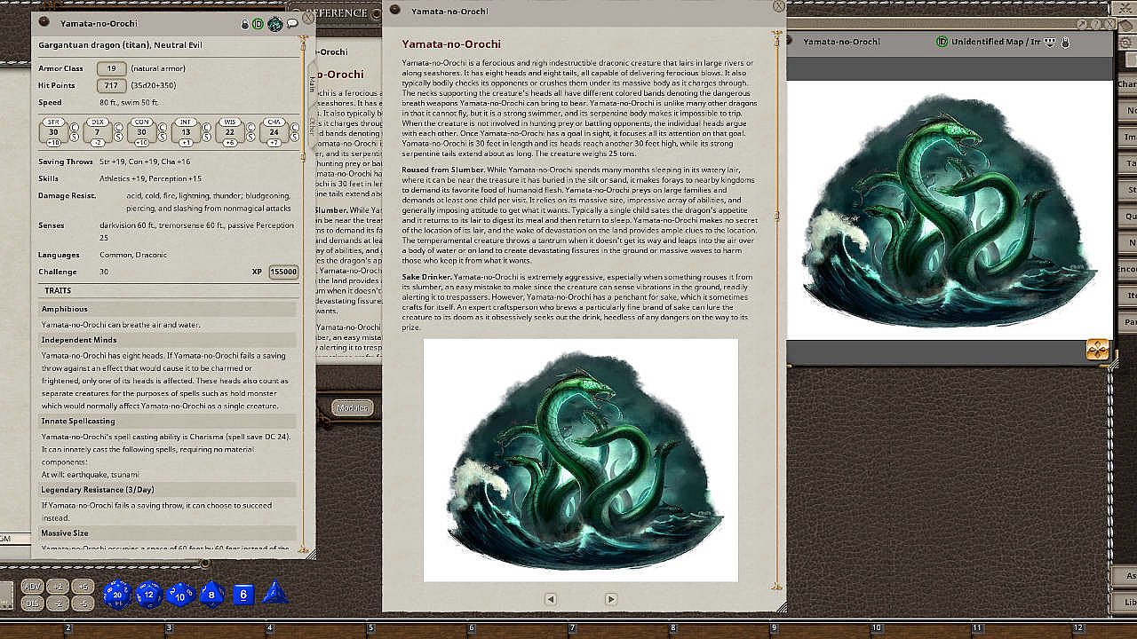The width and height of the screenshot is (1137, 639).
Task: Pick the blue d12 die
Action: tap(148, 595)
